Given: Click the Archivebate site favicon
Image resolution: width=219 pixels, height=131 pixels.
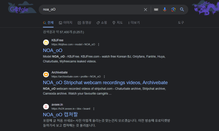Looking at the screenshot, I should pos(46,75).
